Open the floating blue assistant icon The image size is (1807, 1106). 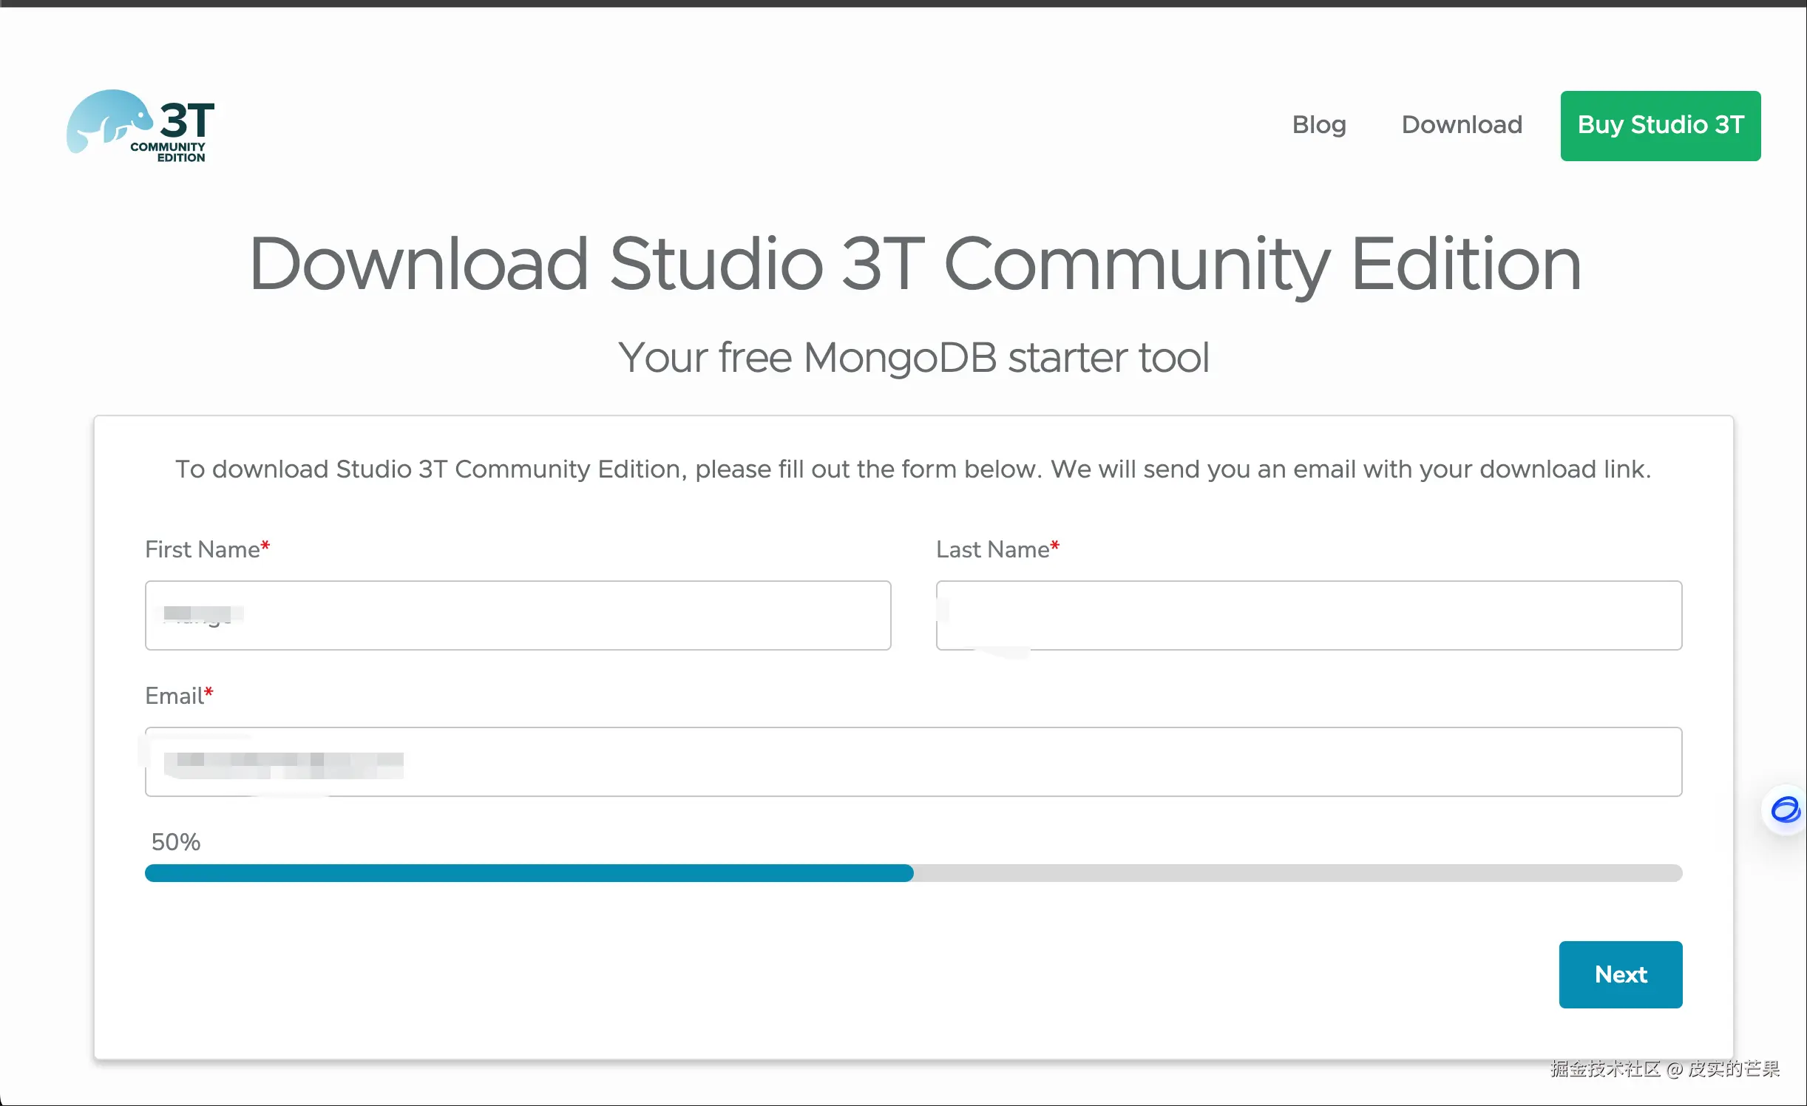click(x=1785, y=810)
